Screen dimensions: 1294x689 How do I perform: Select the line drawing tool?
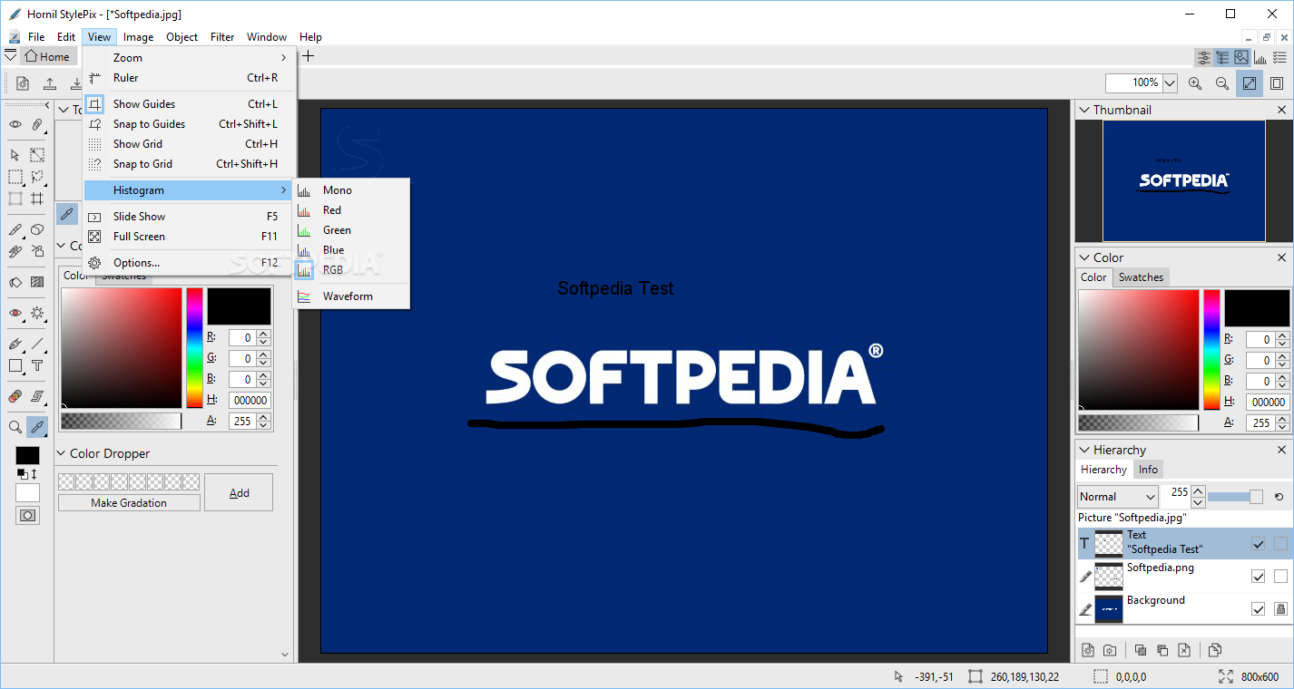point(37,344)
